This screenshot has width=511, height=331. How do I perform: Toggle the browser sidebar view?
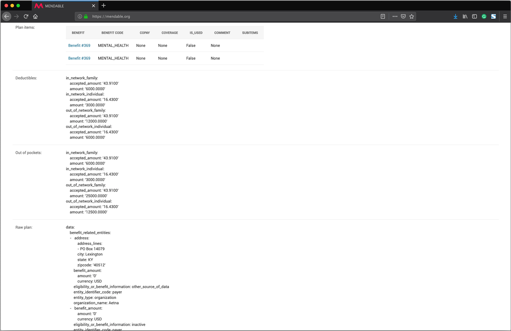click(474, 17)
